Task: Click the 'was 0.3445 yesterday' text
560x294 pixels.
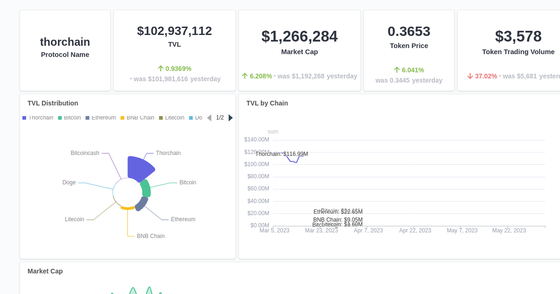Action: [409, 80]
